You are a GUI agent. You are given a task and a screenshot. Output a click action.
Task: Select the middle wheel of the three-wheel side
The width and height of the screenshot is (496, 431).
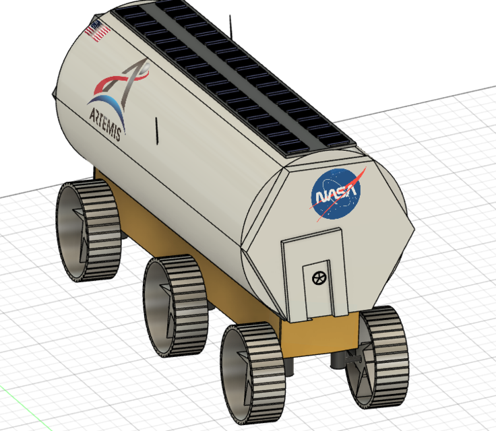pyautogui.click(x=175, y=306)
